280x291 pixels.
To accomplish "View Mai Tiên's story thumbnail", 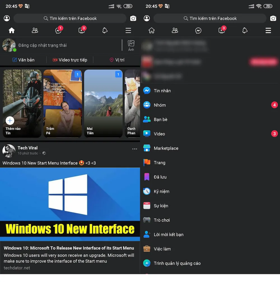I will [103, 104].
